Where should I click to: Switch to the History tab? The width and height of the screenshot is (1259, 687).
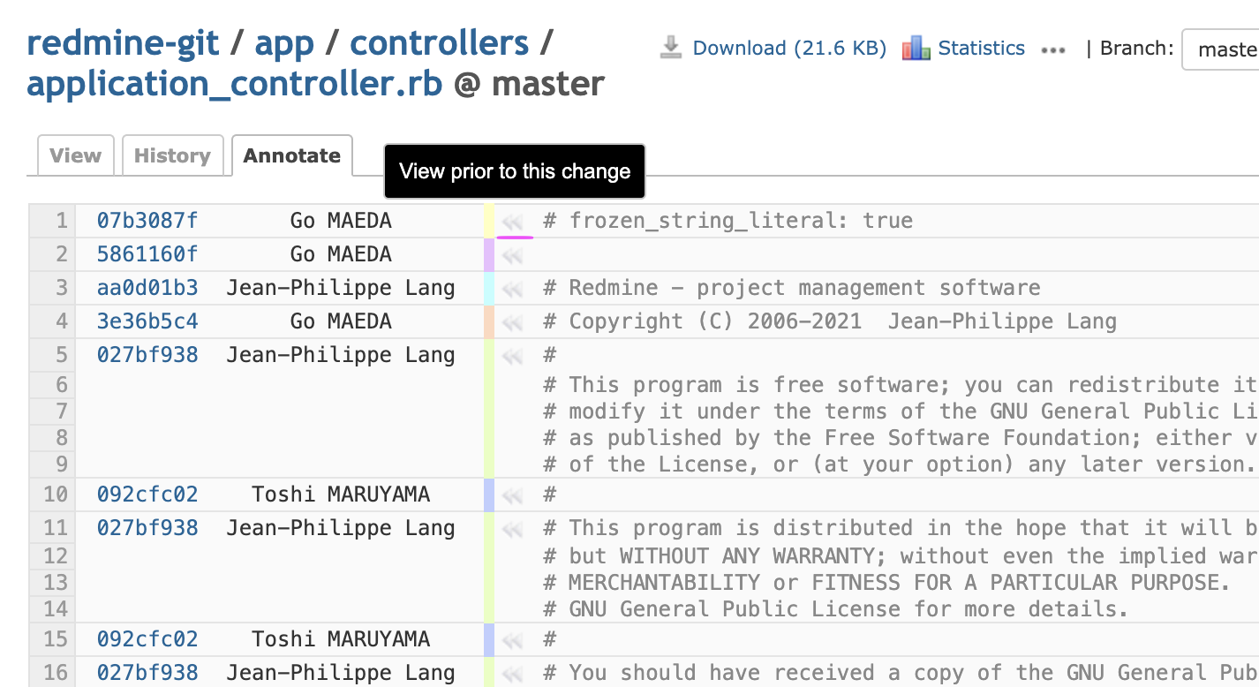click(x=172, y=155)
